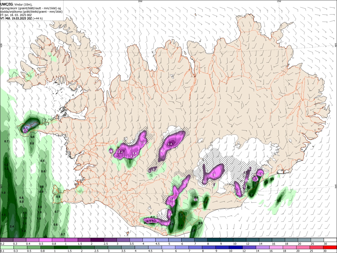The height and width of the screenshot is (253, 337).
Task: Click the 20W longitude label
Action: click(140, 1)
